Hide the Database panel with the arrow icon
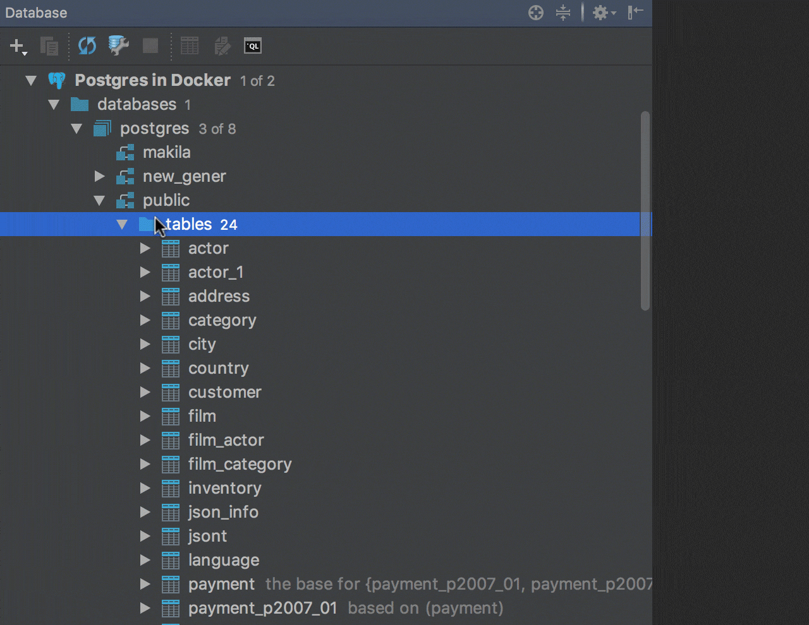 [x=635, y=13]
